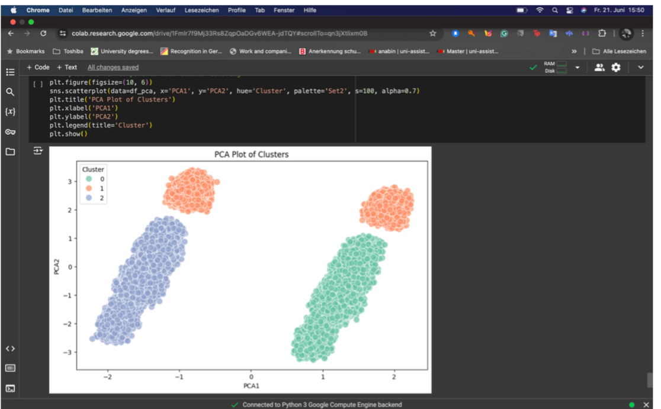The width and height of the screenshot is (661, 409).
Task: Open the Colab settings gear icon
Action: click(x=616, y=67)
